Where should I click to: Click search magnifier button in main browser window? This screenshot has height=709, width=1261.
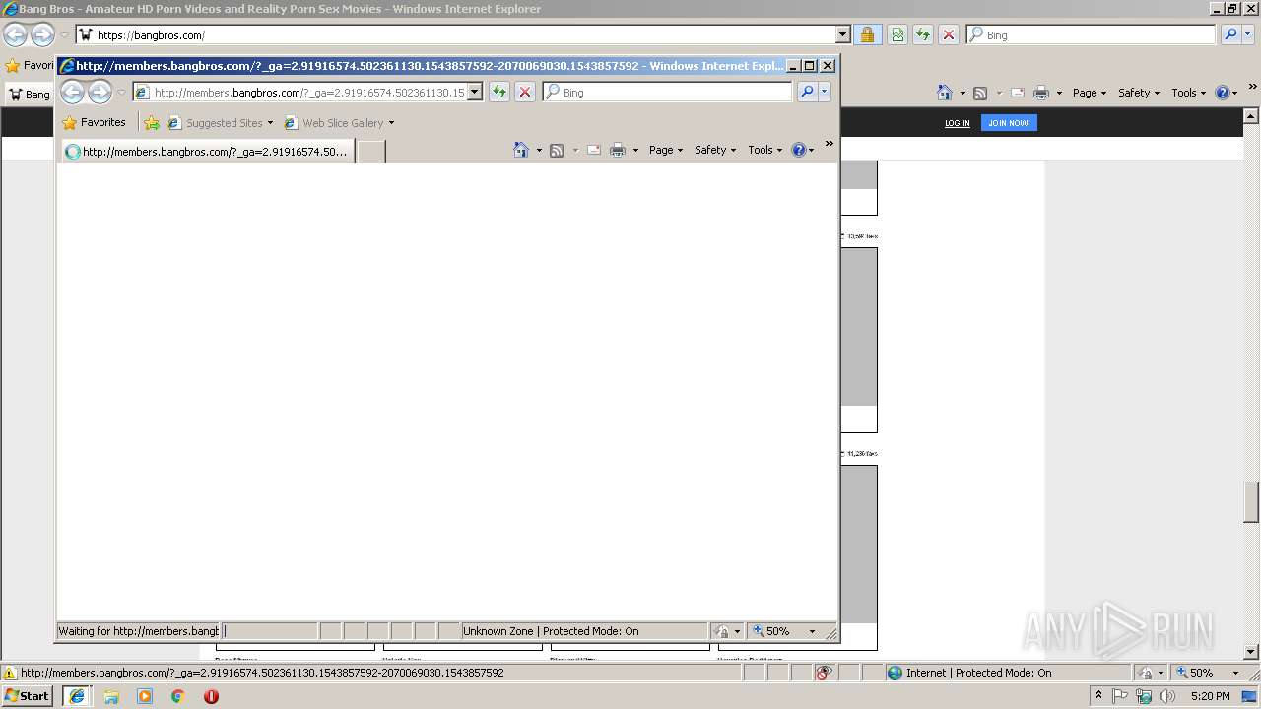[1230, 34]
